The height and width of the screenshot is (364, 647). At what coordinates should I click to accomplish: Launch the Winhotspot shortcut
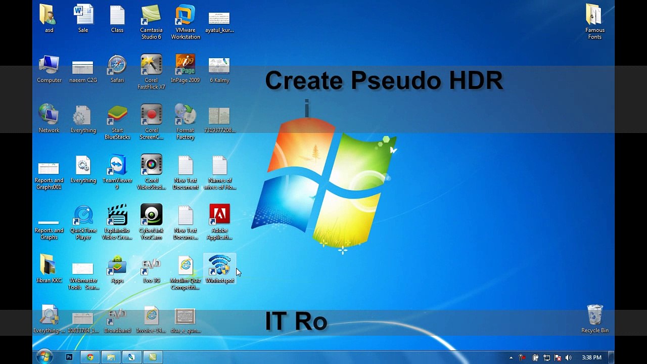point(219,269)
